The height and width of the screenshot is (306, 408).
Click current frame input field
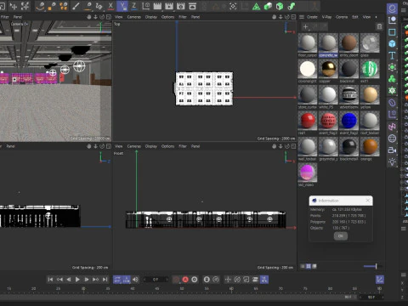click(156, 280)
